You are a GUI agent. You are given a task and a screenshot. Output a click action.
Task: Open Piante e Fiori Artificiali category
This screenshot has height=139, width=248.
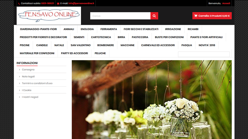206,37
